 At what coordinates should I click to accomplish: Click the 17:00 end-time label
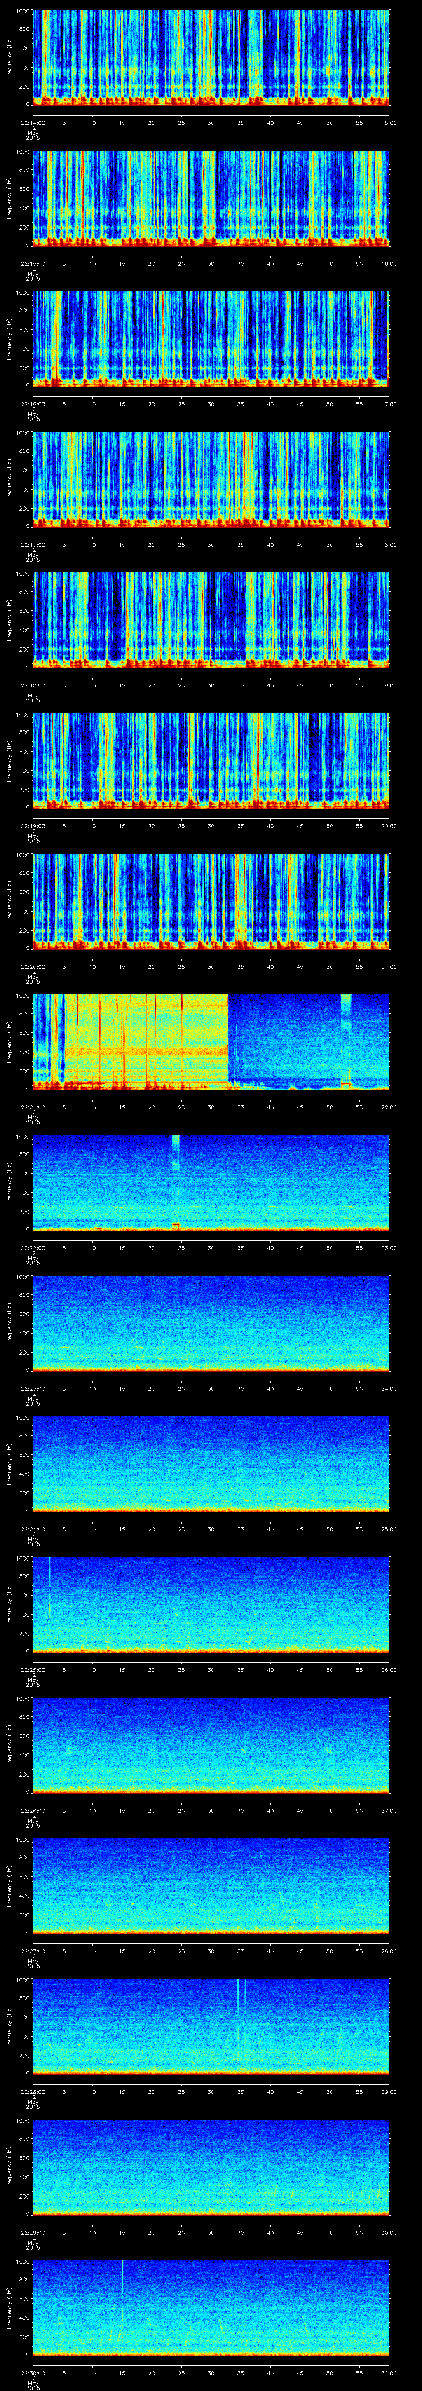tap(389, 404)
